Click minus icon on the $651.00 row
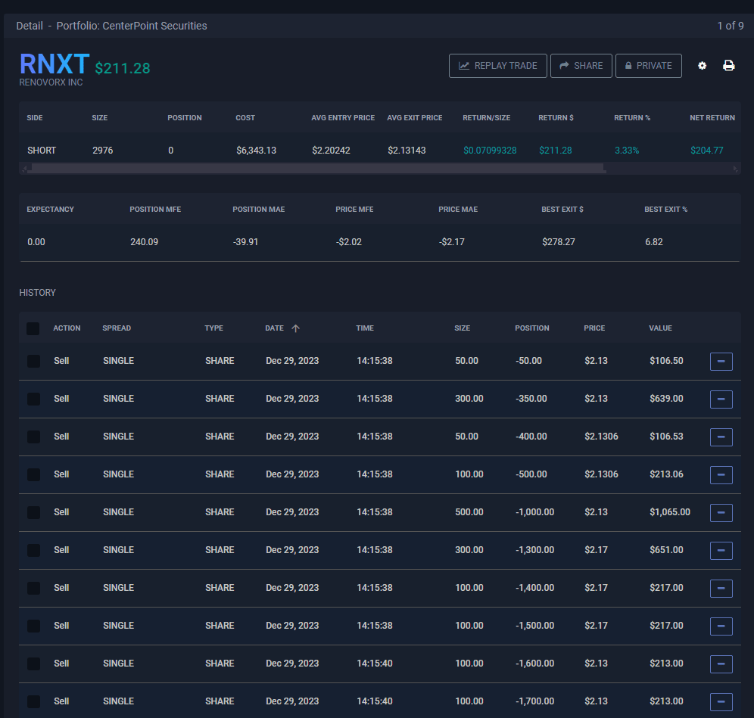This screenshot has width=754, height=718. (x=721, y=551)
